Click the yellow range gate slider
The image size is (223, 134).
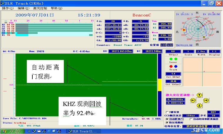click(x=159, y=85)
